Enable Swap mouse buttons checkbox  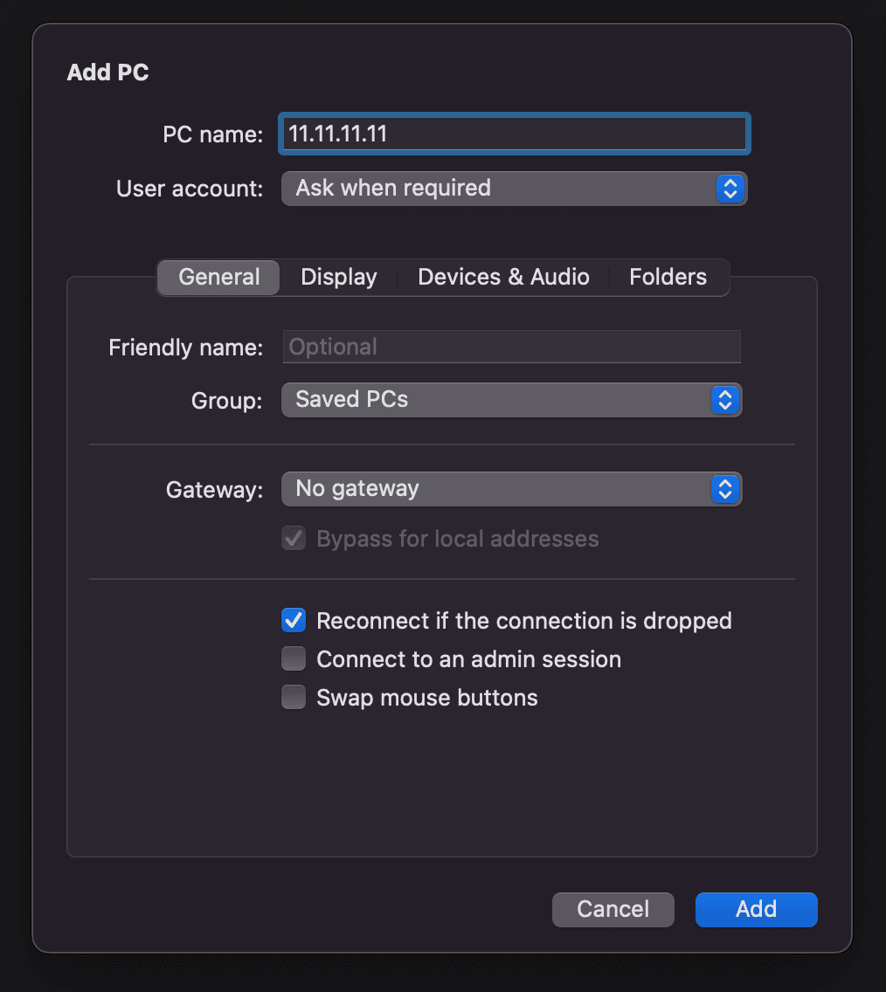[294, 697]
